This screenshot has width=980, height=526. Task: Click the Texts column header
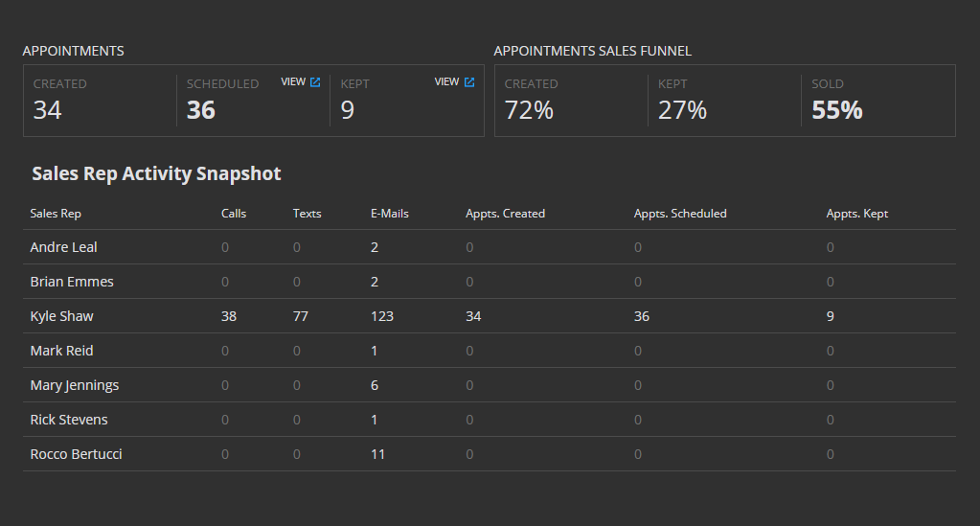point(307,214)
